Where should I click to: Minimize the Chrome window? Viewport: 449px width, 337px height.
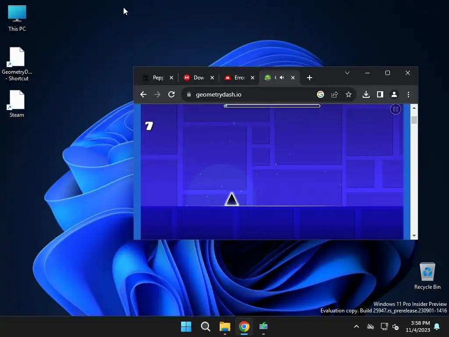tap(367, 73)
